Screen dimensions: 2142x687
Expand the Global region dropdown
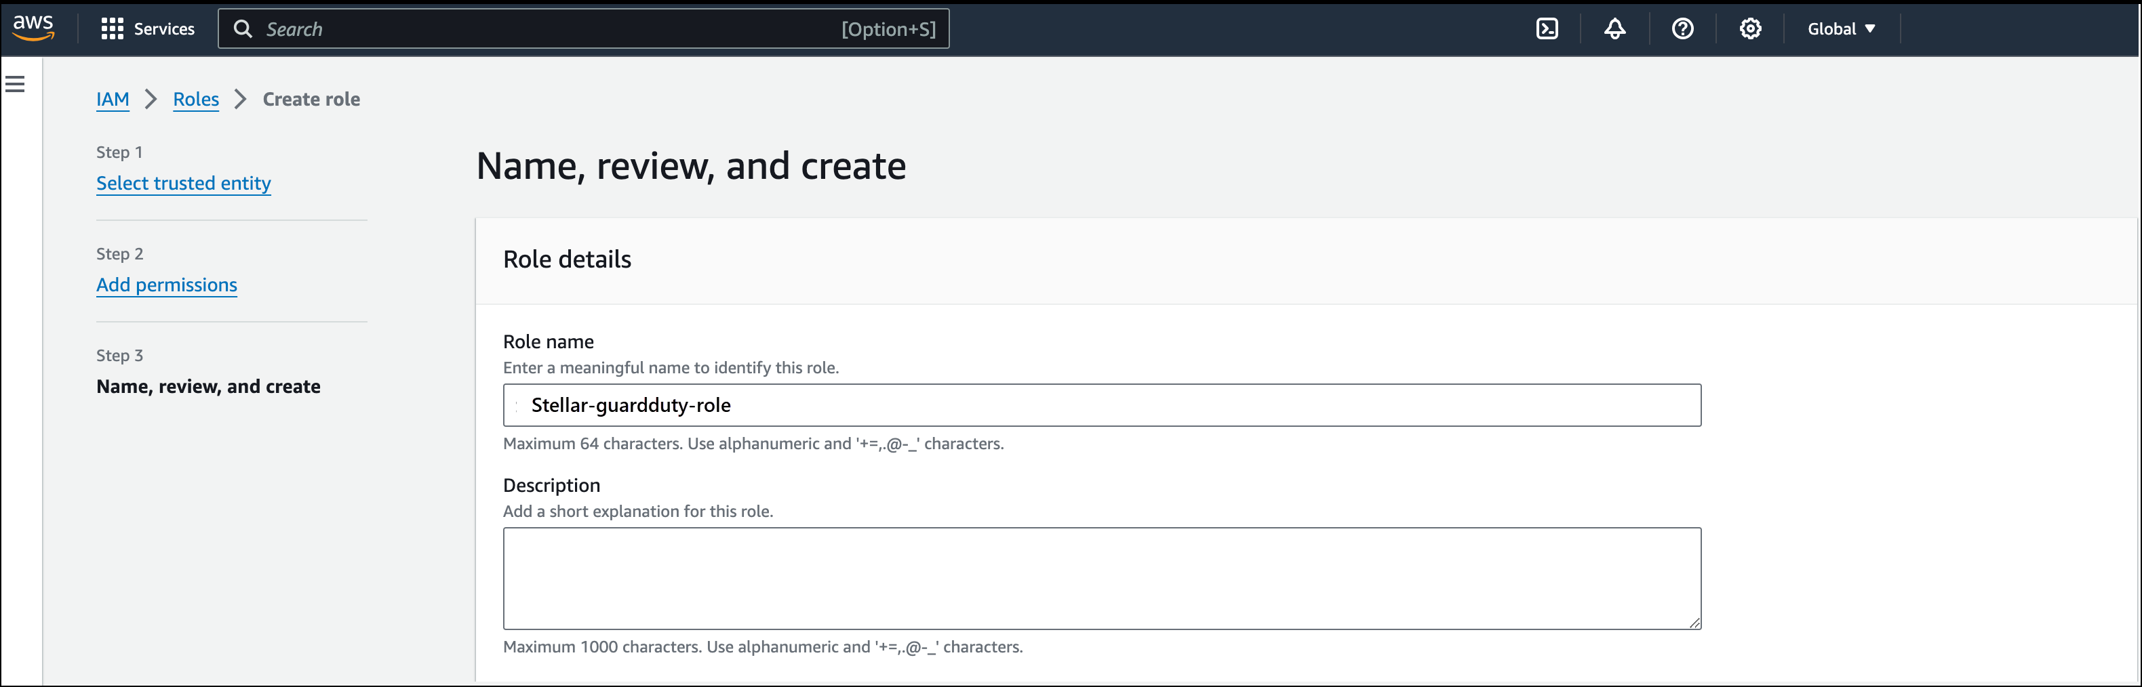tap(1840, 29)
